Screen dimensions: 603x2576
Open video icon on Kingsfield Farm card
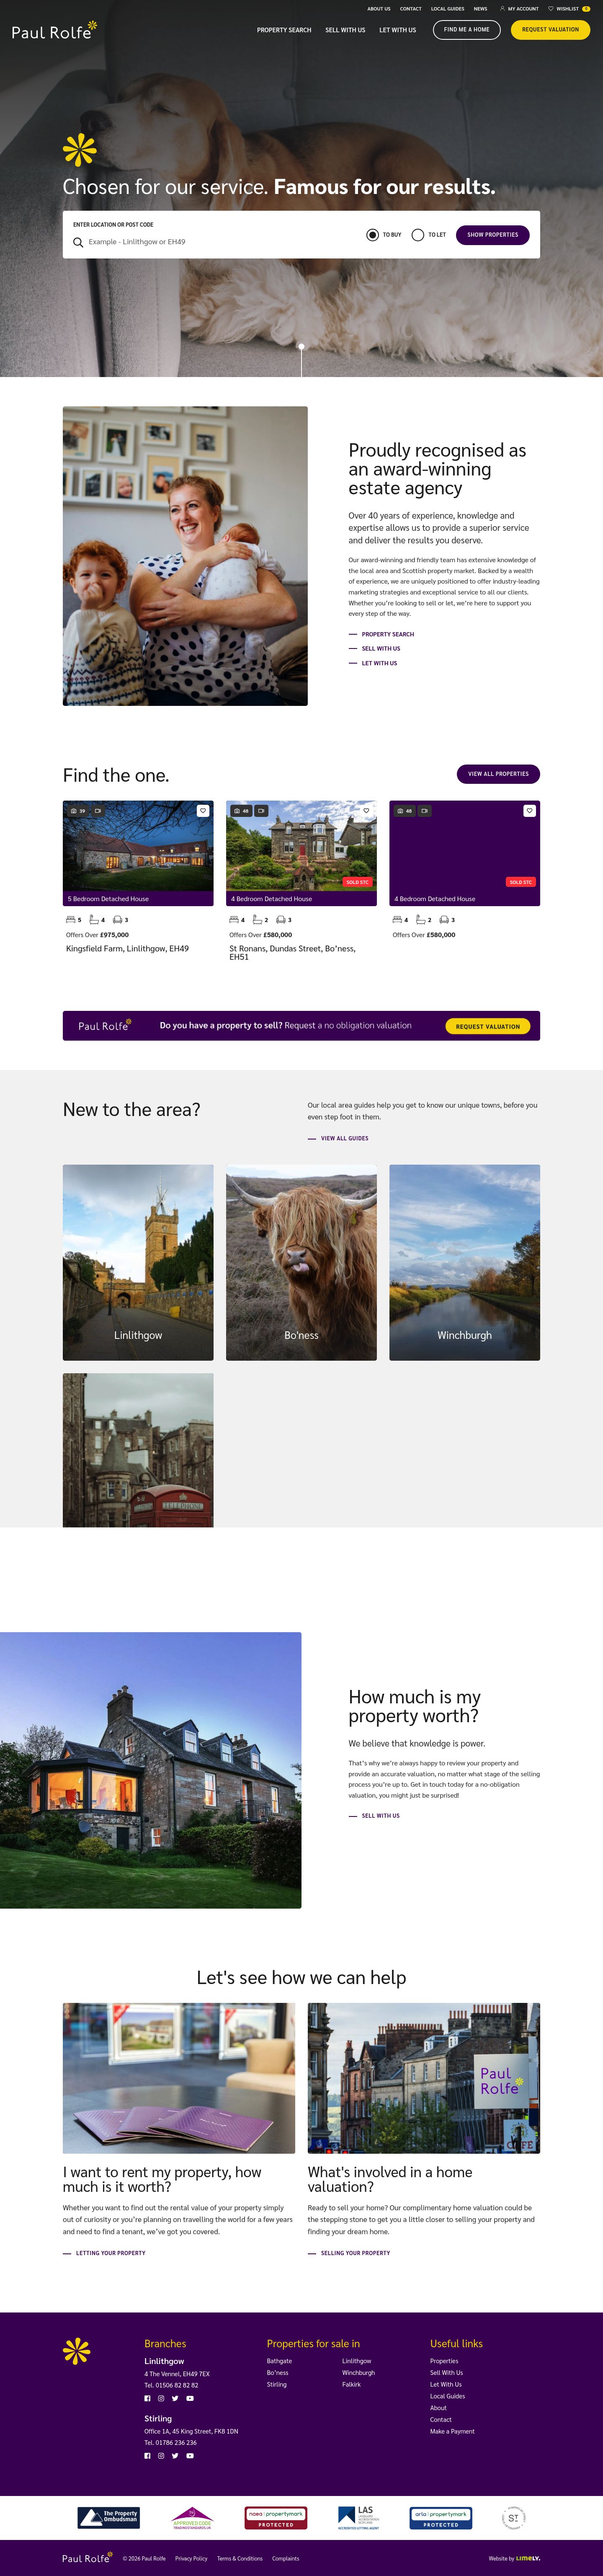[x=98, y=811]
